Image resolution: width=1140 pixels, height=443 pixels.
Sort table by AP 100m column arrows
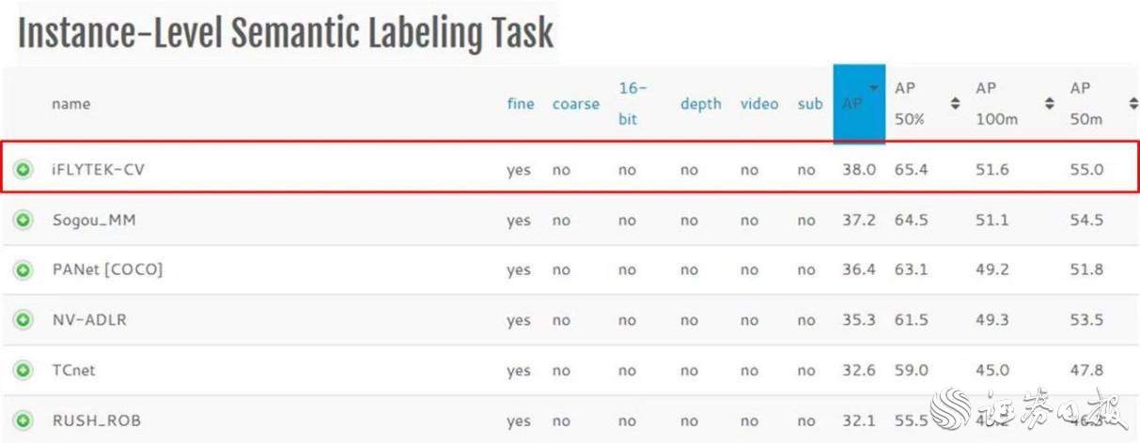pos(1050,103)
